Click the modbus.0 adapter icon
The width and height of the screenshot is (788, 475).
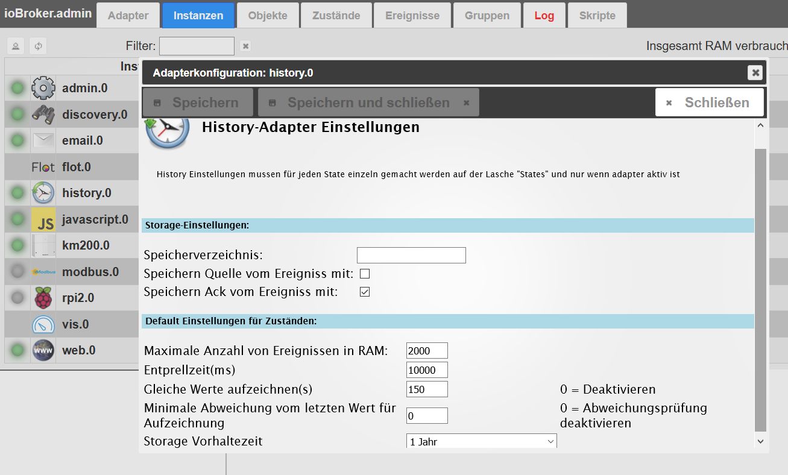click(x=43, y=272)
